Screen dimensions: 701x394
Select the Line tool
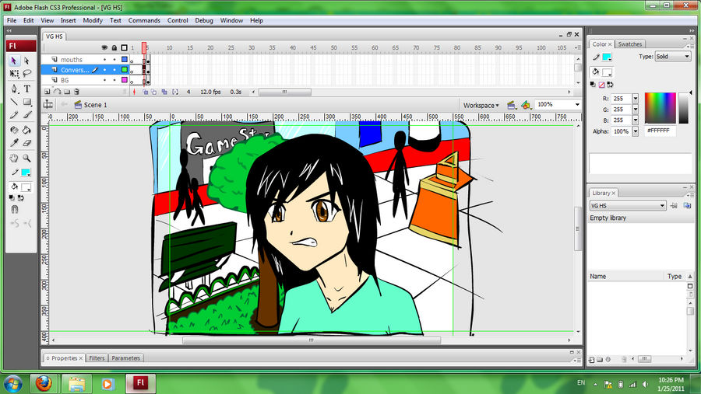coord(14,102)
